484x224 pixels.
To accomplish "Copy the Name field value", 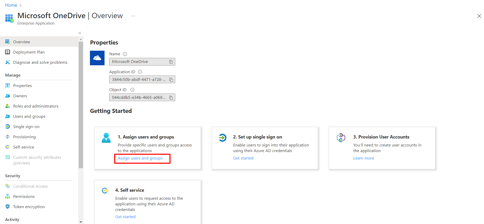I will [x=171, y=62].
